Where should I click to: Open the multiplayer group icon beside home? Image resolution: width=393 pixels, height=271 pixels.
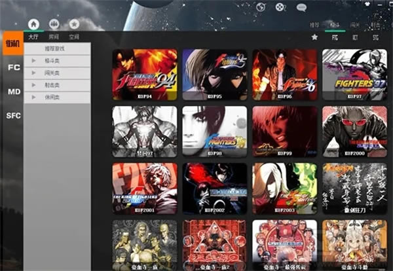point(54,24)
